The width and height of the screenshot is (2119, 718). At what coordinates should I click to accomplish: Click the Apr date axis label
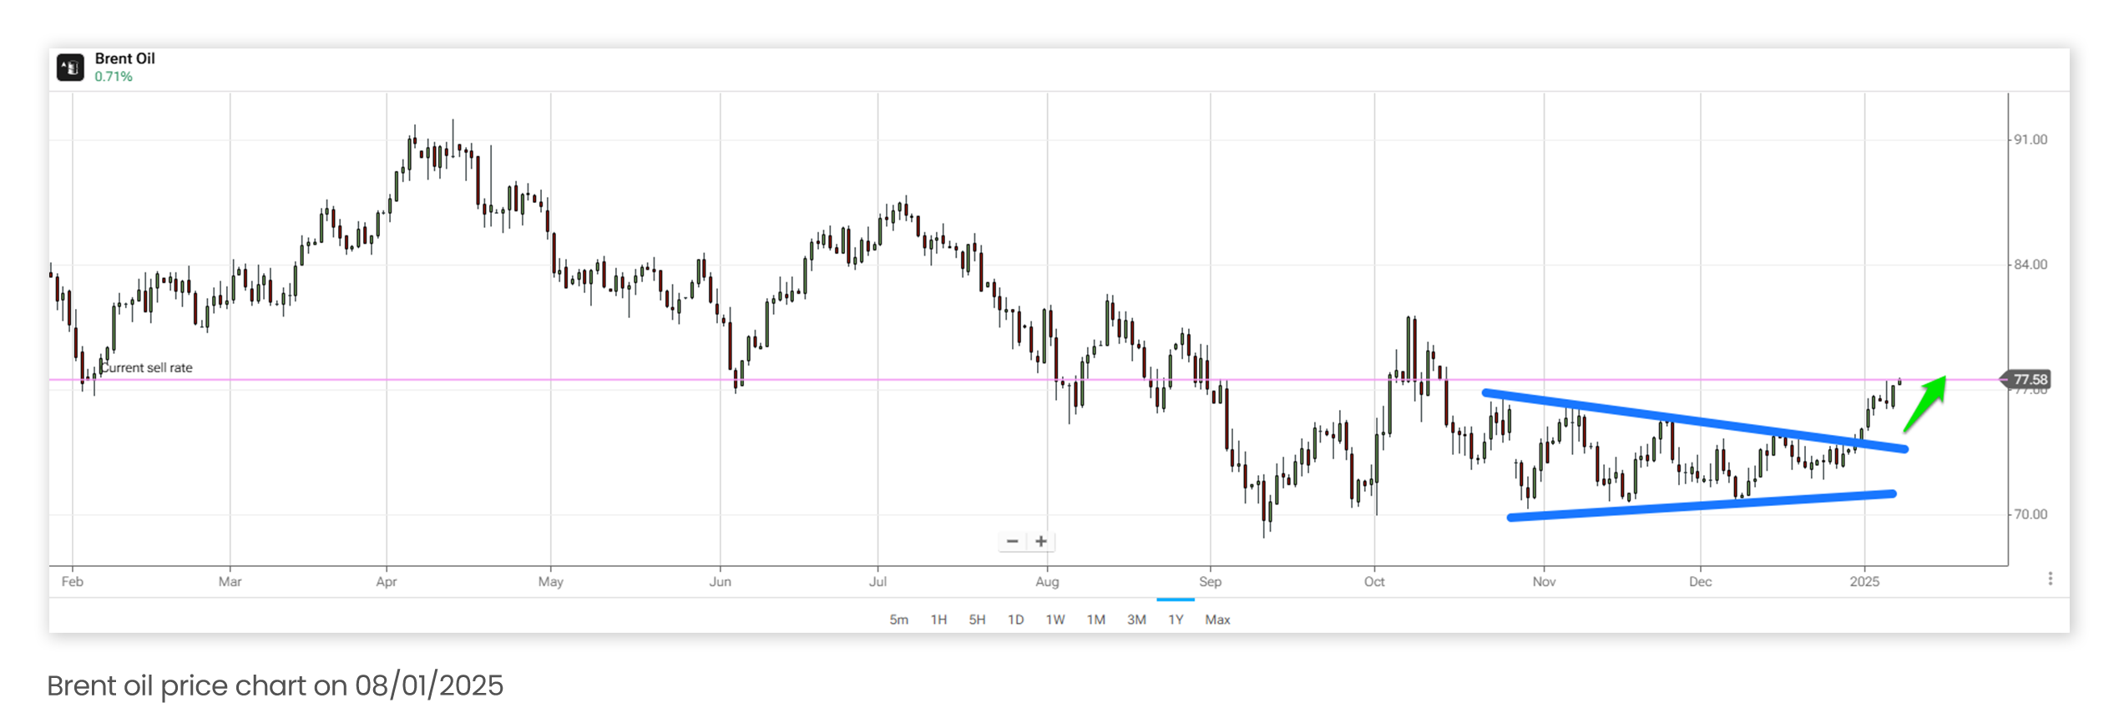pyautogui.click(x=386, y=581)
